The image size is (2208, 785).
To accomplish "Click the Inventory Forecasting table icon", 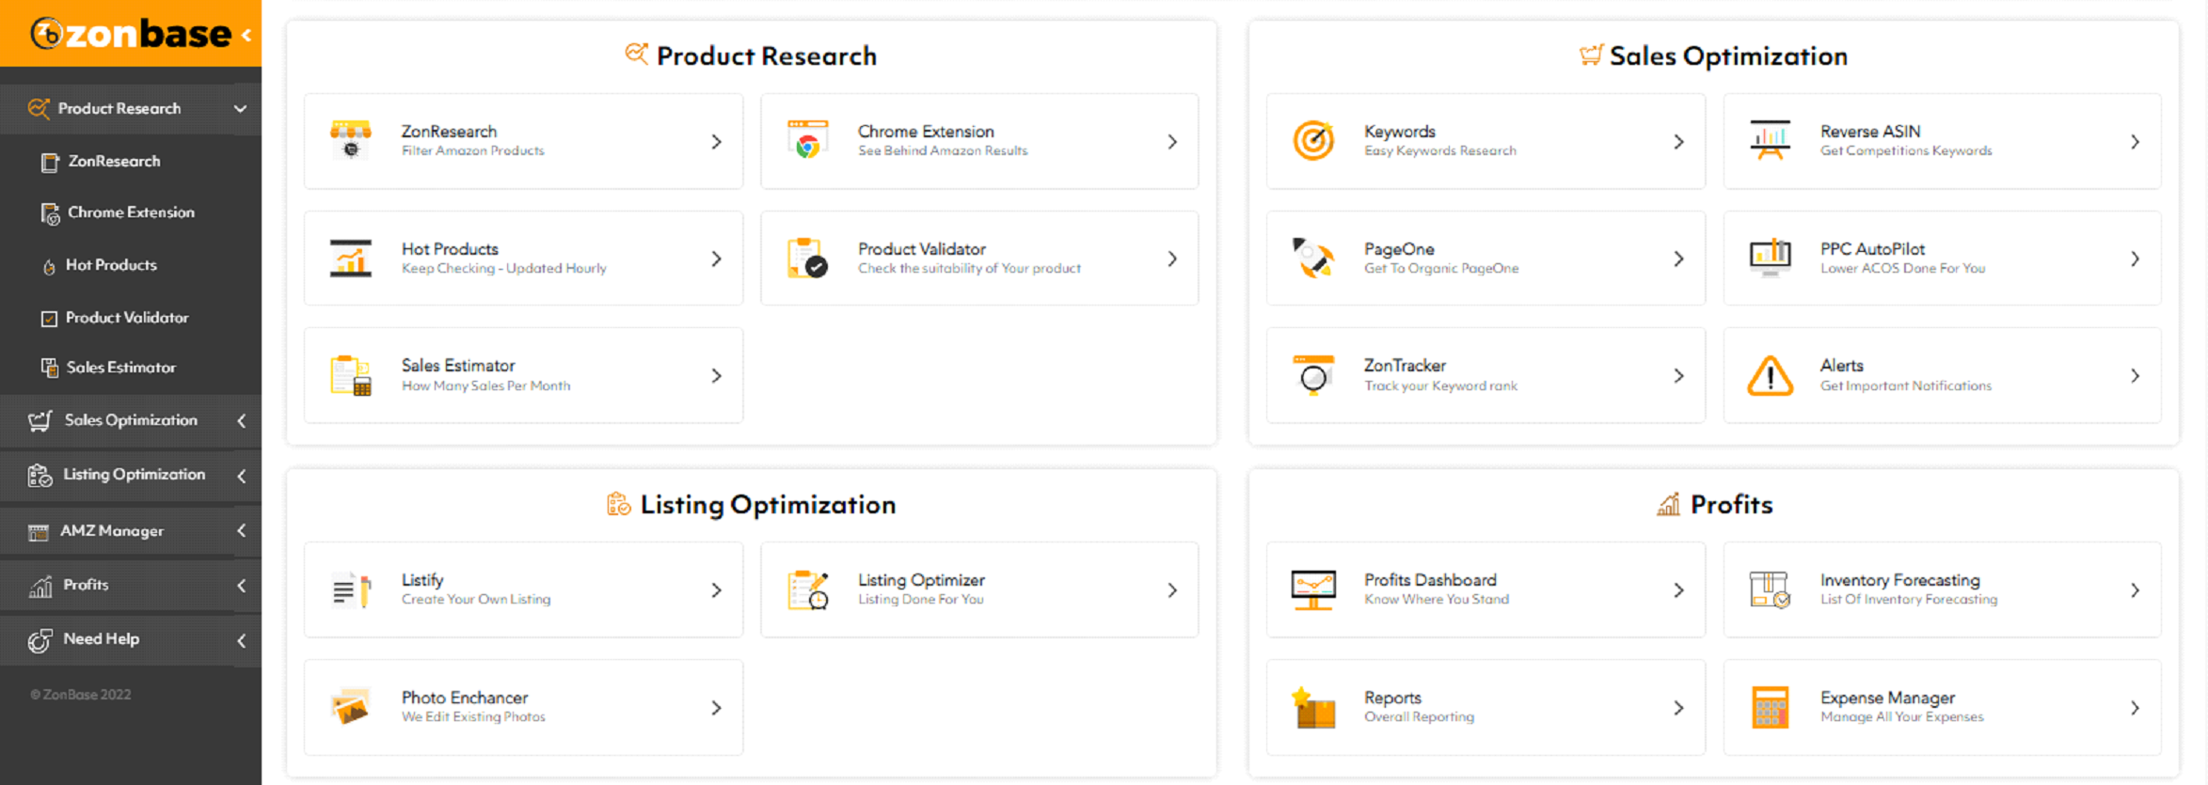I will point(1770,590).
